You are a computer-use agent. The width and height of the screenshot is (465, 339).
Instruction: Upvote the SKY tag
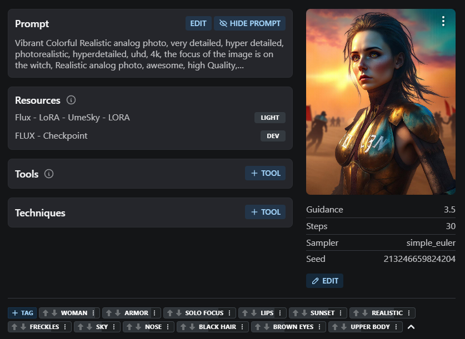pyautogui.click(x=81, y=327)
